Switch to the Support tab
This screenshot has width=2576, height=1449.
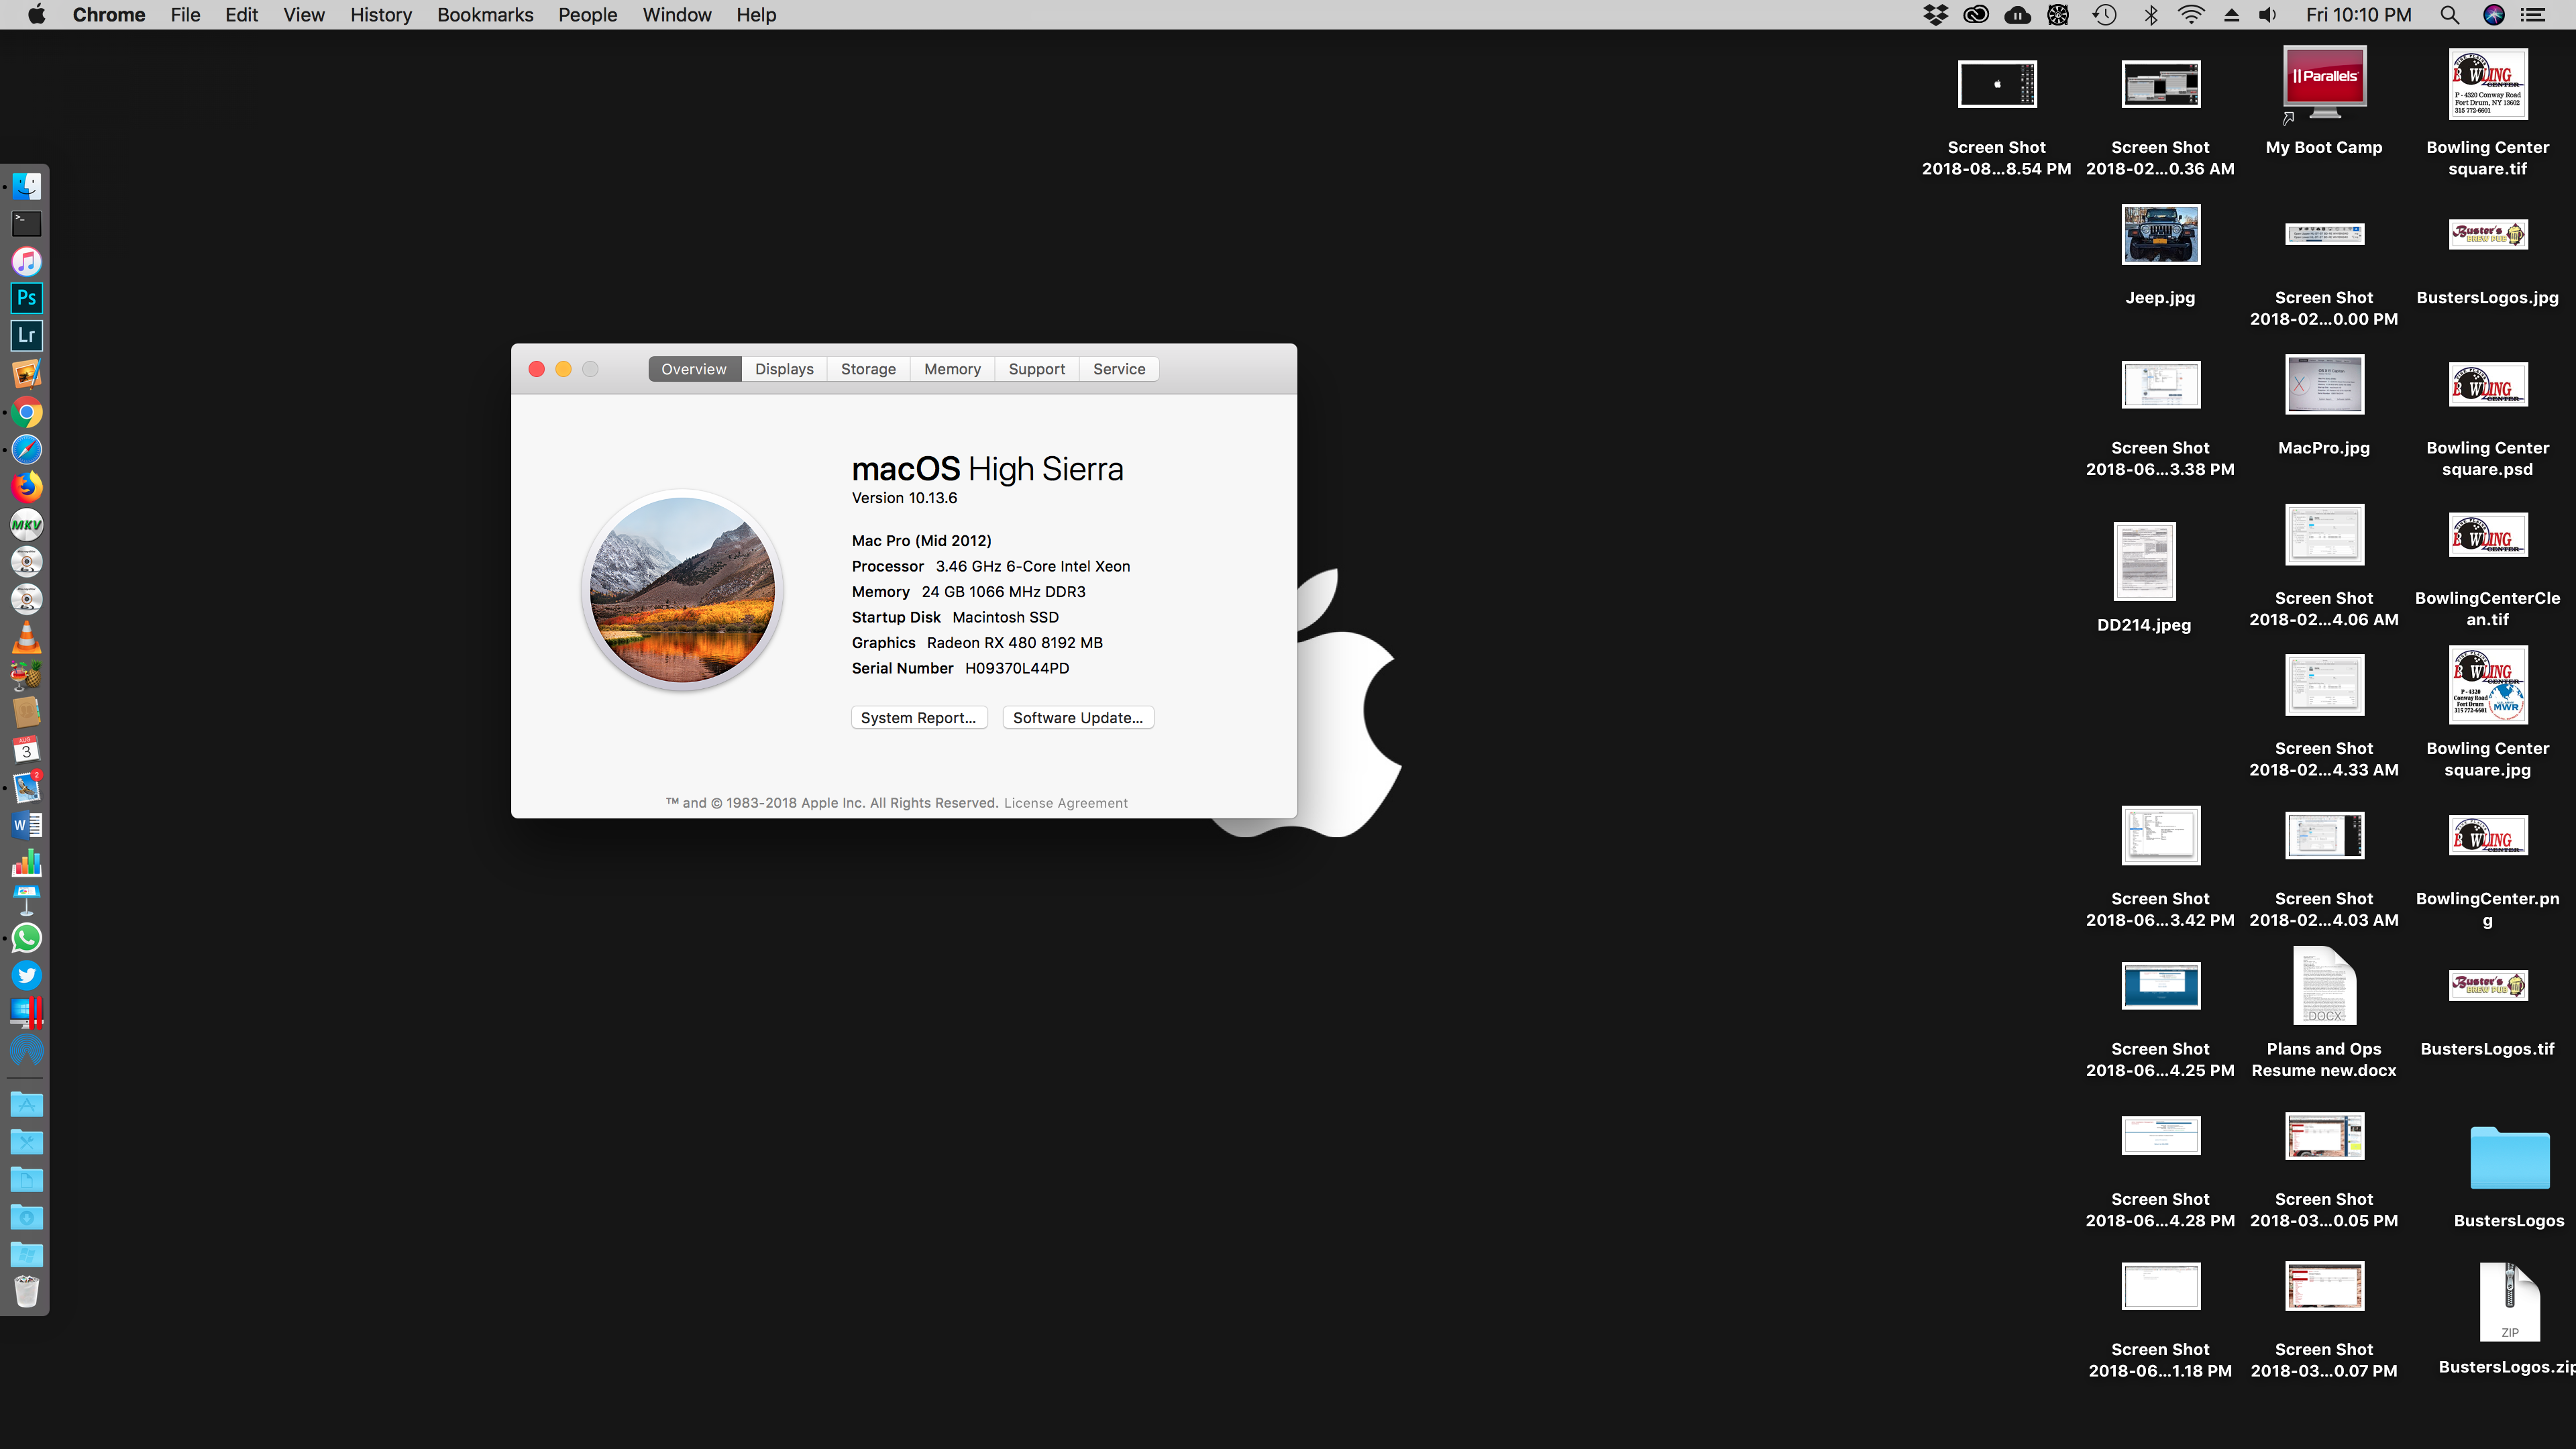(1036, 369)
